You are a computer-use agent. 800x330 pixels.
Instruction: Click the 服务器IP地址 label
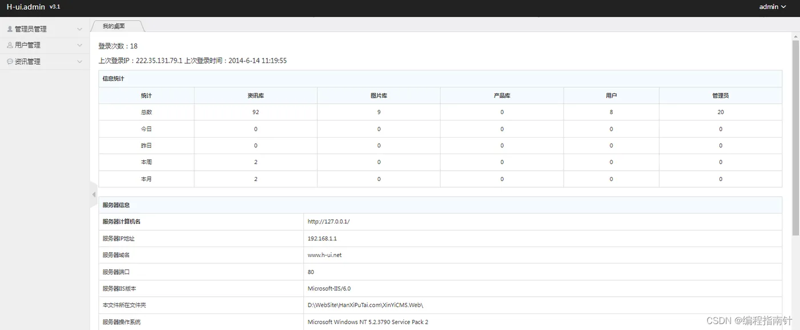pos(119,238)
